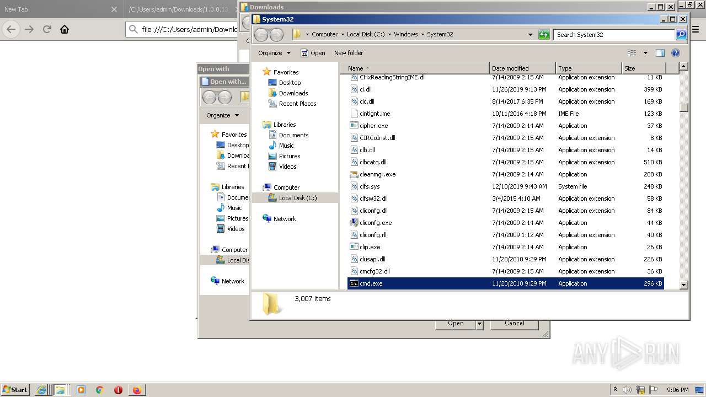Click the Back arrow in System32 window

pyautogui.click(x=261, y=35)
